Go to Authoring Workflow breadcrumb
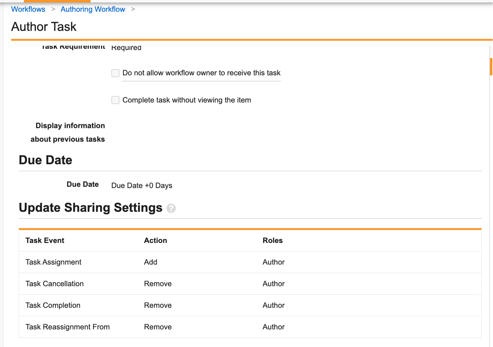Image resolution: width=493 pixels, height=347 pixels. (x=93, y=9)
